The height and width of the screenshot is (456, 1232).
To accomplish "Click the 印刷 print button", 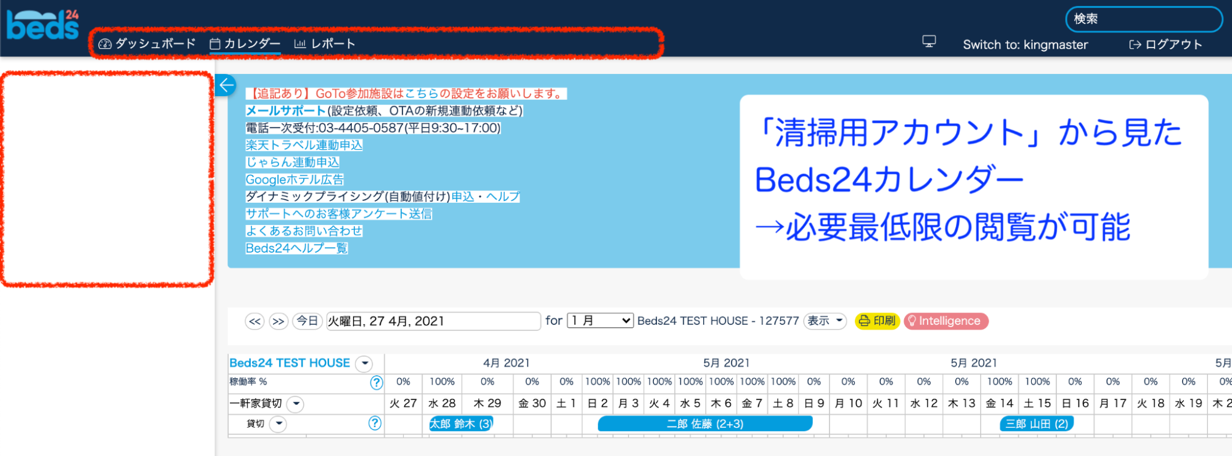I will [877, 321].
